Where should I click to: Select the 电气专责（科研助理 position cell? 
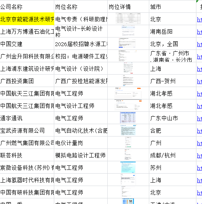81,19
